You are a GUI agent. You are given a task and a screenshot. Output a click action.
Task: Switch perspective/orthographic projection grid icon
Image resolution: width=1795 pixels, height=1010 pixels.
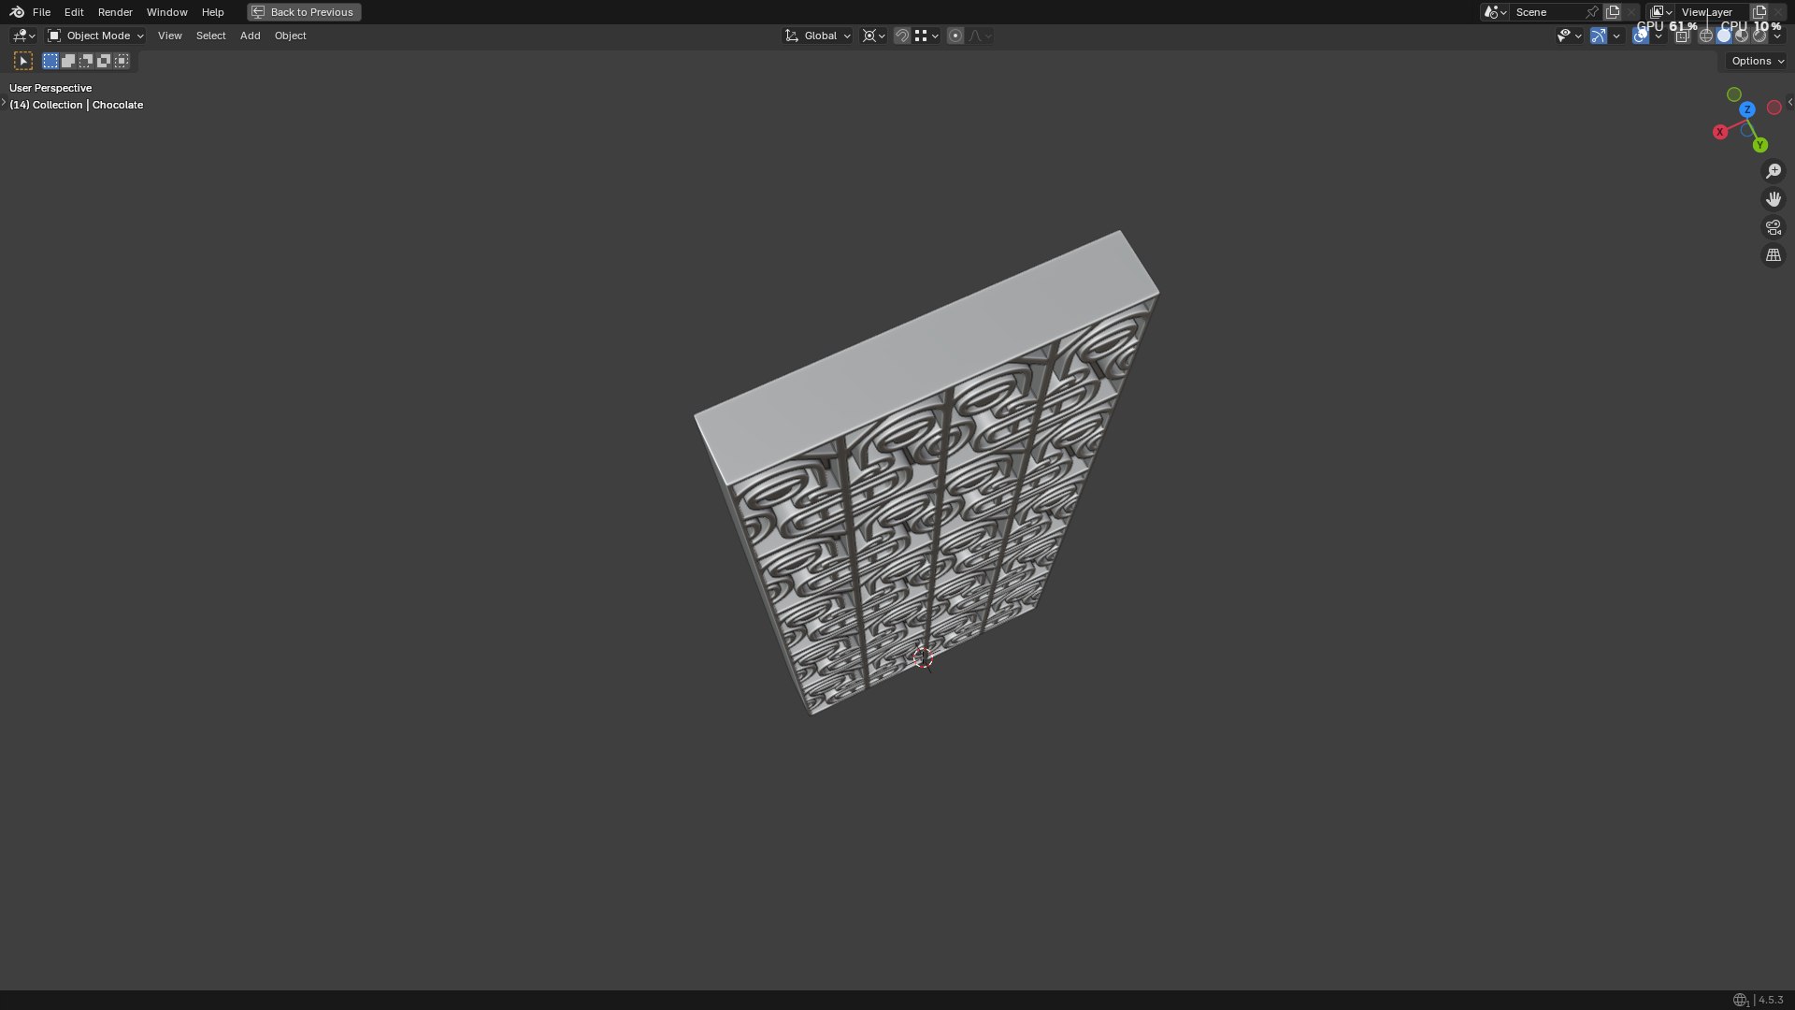pos(1773,255)
